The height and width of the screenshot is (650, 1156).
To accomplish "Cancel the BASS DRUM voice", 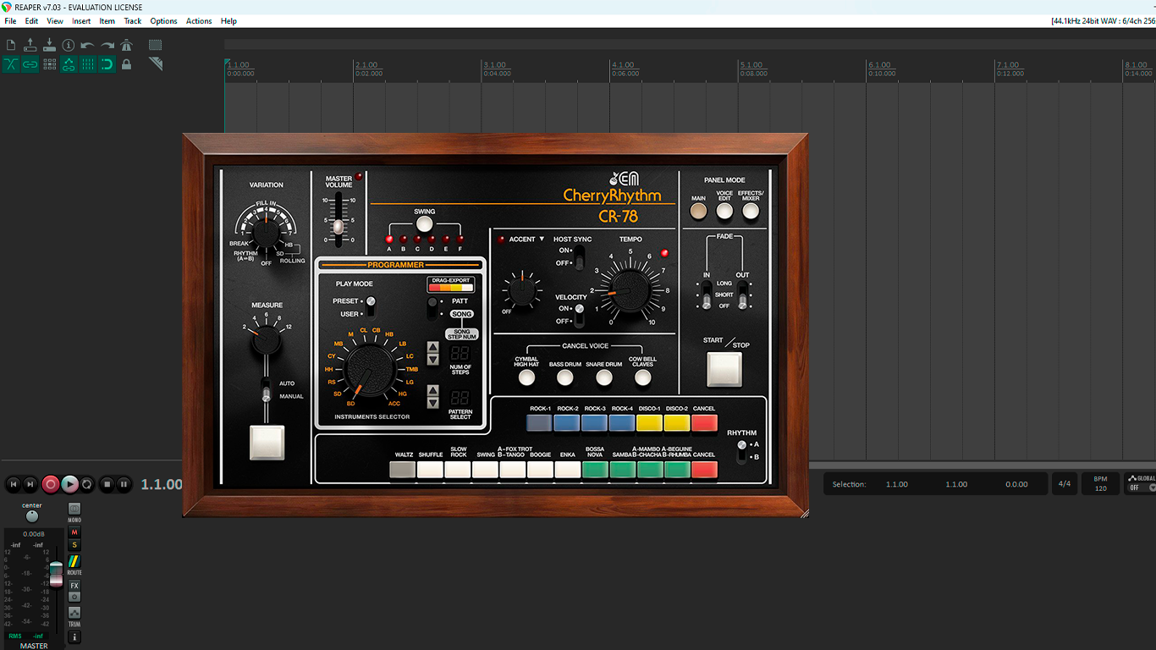I will click(565, 377).
